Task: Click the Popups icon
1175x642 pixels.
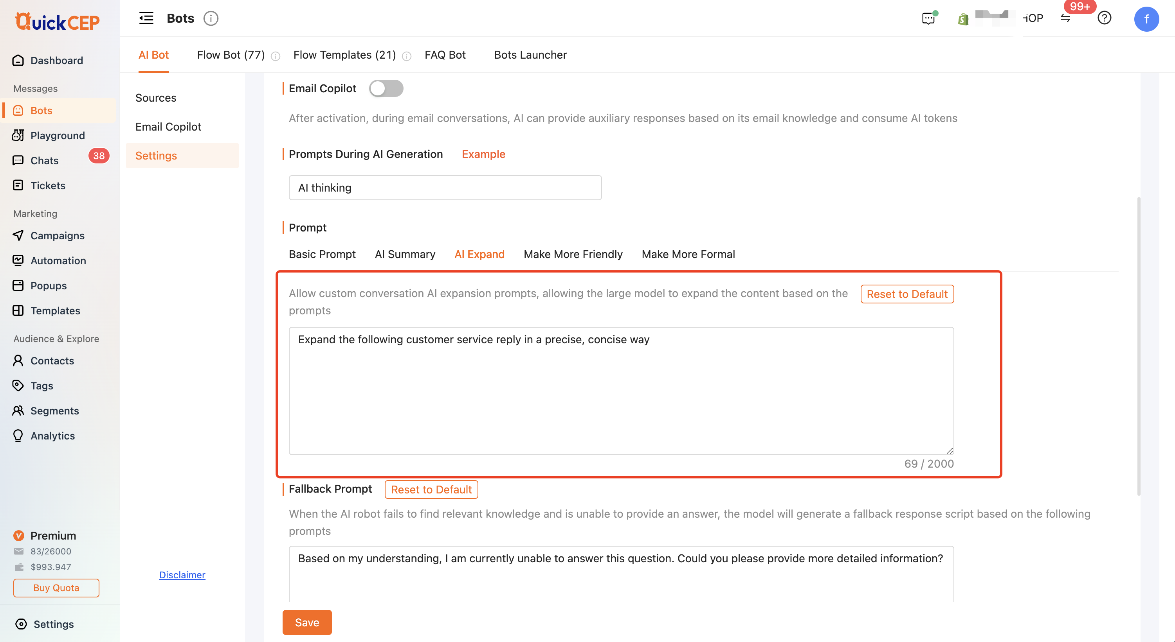Action: point(18,286)
